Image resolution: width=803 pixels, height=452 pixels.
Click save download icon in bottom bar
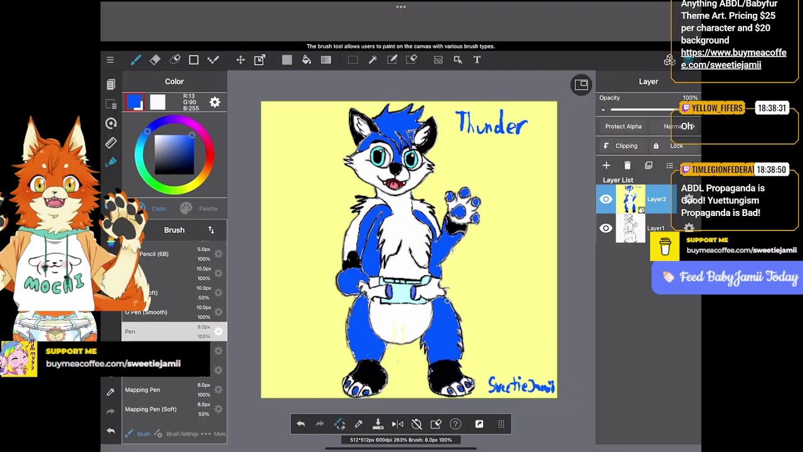[x=378, y=424]
